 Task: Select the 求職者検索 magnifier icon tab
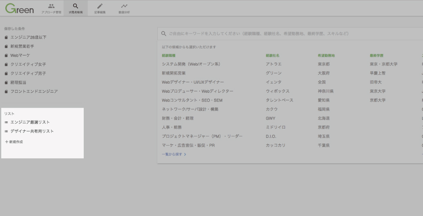[75, 6]
